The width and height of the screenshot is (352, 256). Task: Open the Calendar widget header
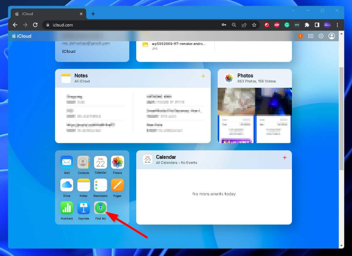[214, 159]
